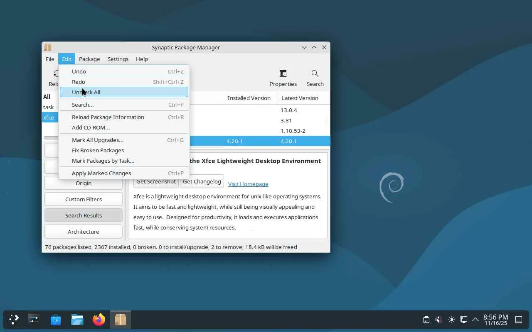The height and width of the screenshot is (332, 532).
Task: Show hidden system tray icons
Action: (475, 320)
